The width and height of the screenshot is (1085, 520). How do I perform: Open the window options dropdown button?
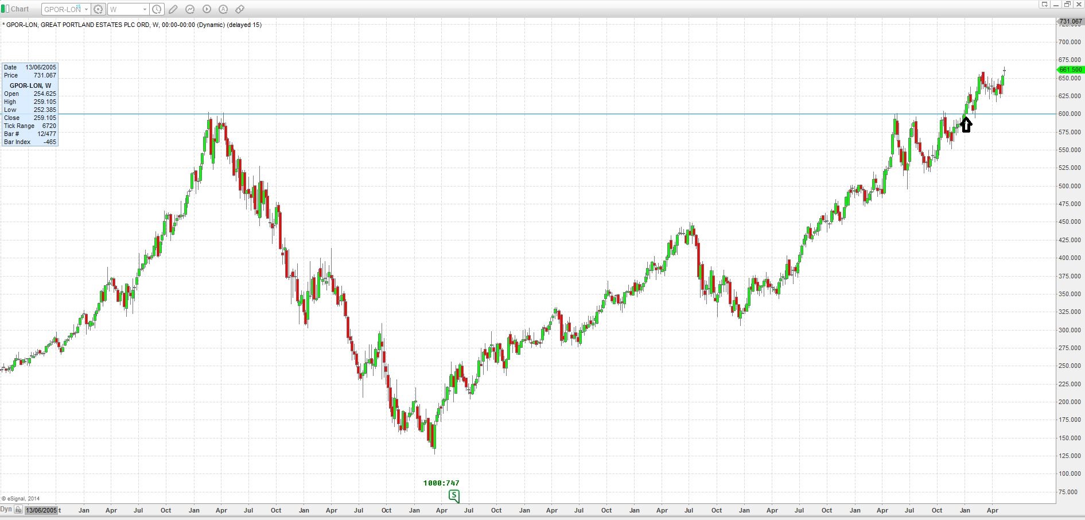(1044, 5)
